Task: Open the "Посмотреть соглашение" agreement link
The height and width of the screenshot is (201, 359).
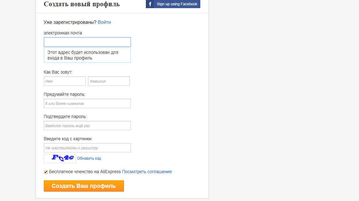Action: 147,172
